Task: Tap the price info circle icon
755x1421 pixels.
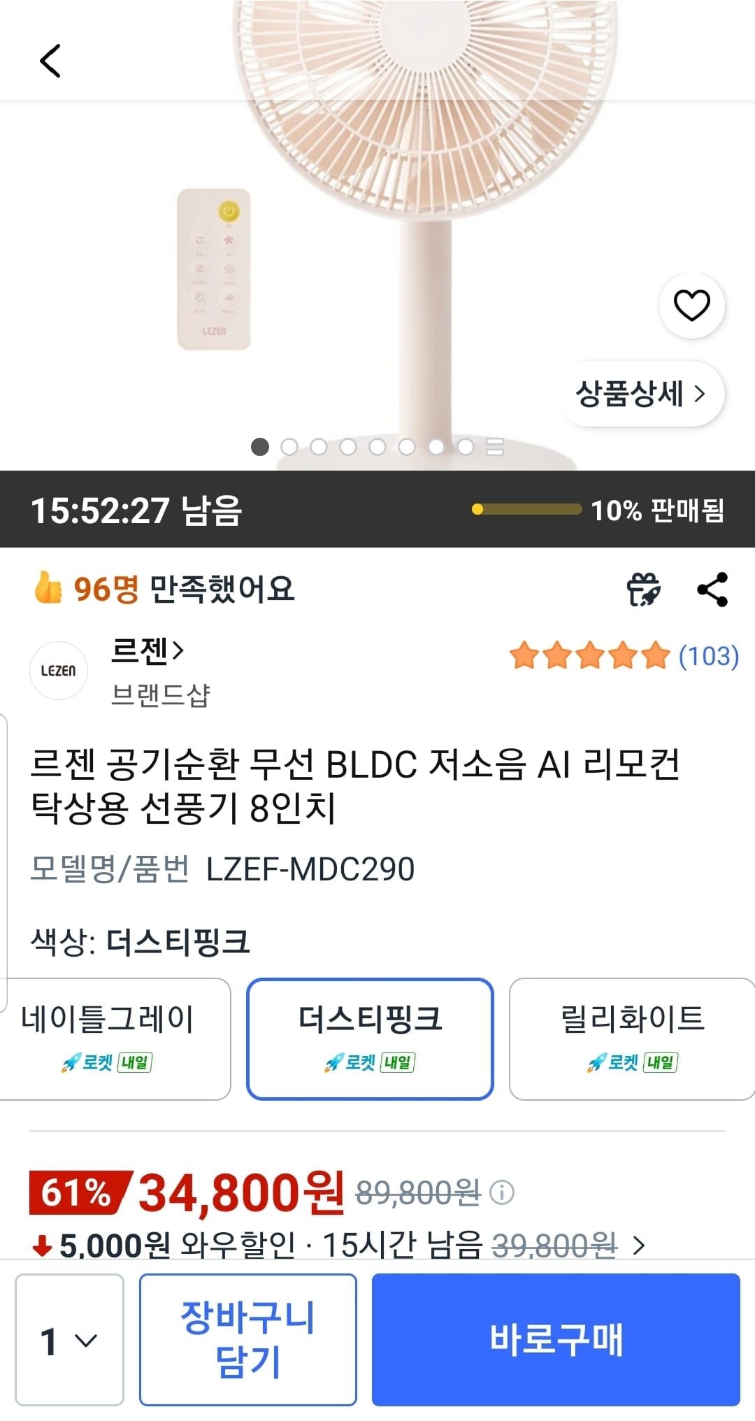Action: click(501, 1192)
